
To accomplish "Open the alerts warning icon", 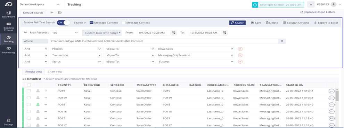I will pyautogui.click(x=311, y=4).
